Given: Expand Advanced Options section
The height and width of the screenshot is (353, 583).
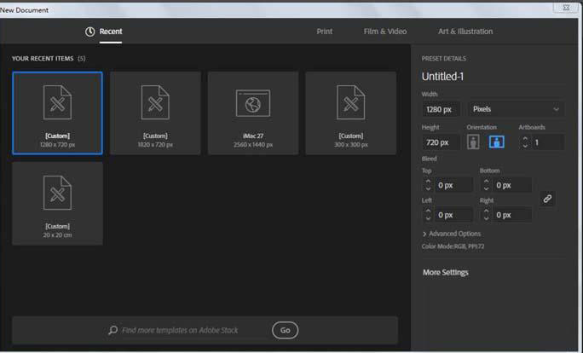Looking at the screenshot, I should click(x=452, y=234).
